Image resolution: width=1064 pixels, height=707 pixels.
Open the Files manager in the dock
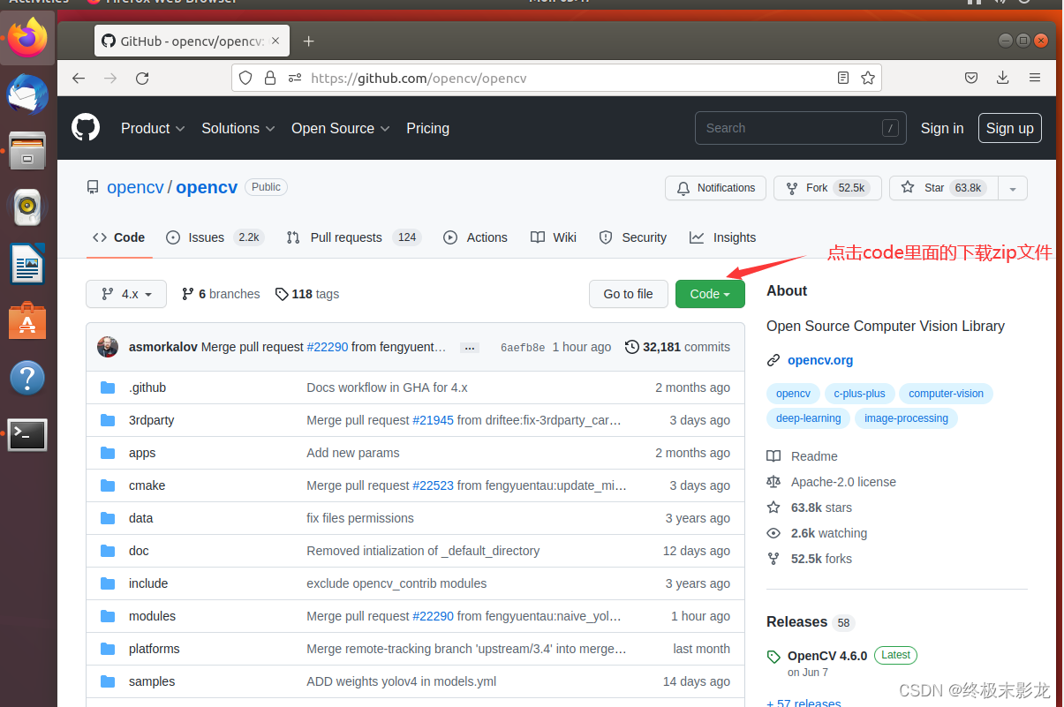point(27,151)
